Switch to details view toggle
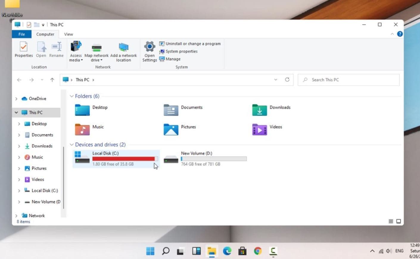The height and width of the screenshot is (259, 420). point(391,221)
